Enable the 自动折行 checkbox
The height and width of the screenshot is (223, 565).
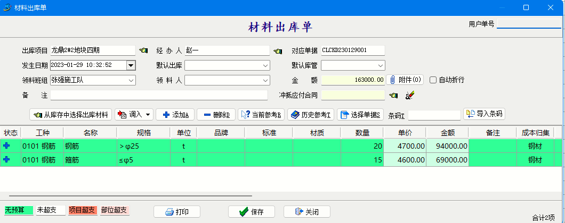click(433, 80)
